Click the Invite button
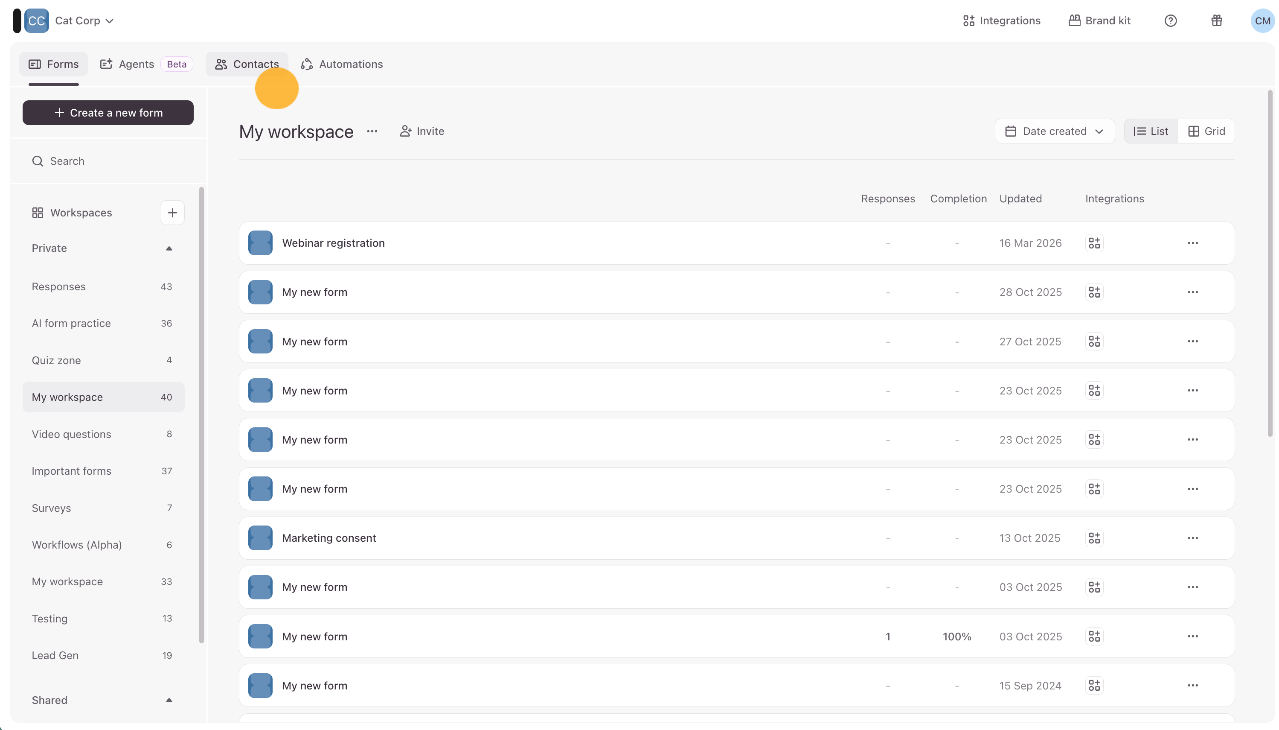Viewport: 1279px width, 730px height. 422,131
